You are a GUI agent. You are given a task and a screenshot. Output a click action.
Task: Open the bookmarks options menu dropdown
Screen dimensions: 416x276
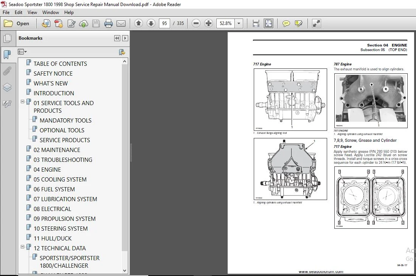tap(22, 52)
